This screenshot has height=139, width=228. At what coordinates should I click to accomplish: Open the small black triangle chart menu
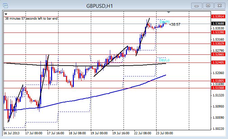[6, 14]
